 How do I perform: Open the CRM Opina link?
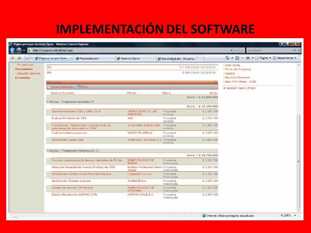tap(233, 65)
